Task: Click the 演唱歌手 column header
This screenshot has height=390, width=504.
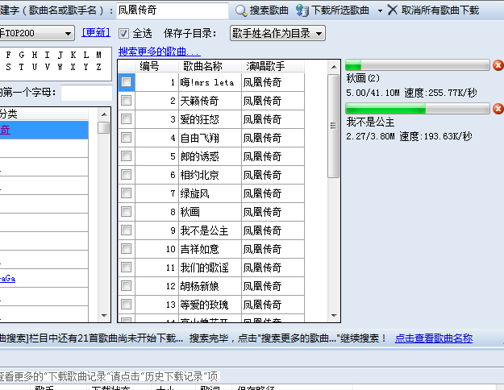Action: [x=265, y=65]
